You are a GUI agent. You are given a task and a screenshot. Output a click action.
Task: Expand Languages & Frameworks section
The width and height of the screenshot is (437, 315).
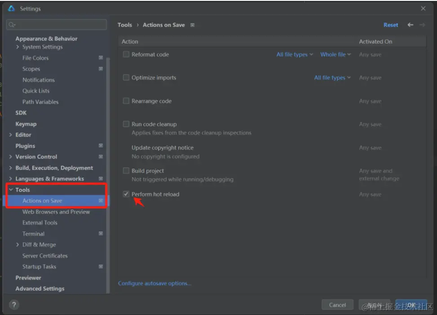[x=11, y=179]
